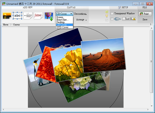This screenshot has height=113, width=155.
Task: Select Exact Size... from the canvas list
Action: coord(64,20)
